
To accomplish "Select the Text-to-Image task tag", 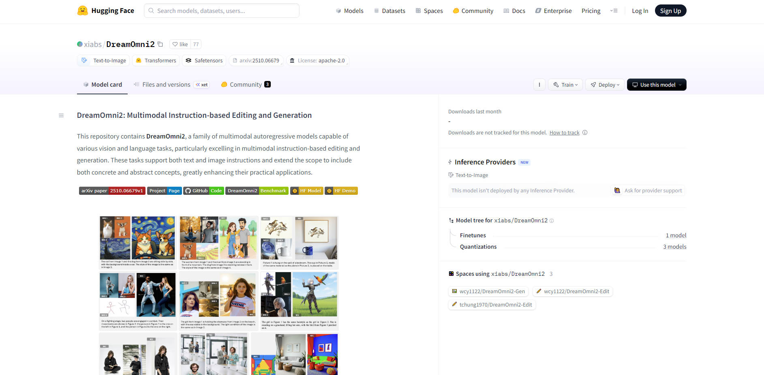I will click(x=103, y=60).
